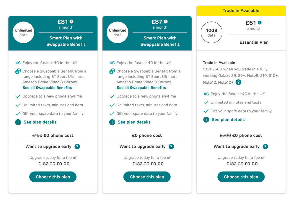The image size is (295, 198).
Task: Click help icon next to Note10+ trade-in text
Action: [238, 82]
